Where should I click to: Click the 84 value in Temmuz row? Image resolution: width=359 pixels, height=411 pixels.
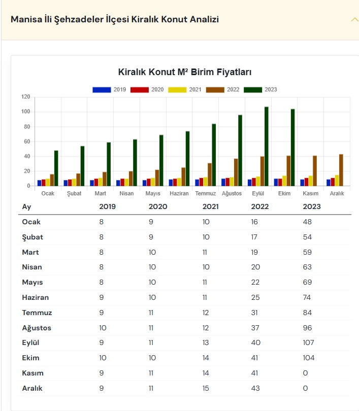tap(307, 313)
